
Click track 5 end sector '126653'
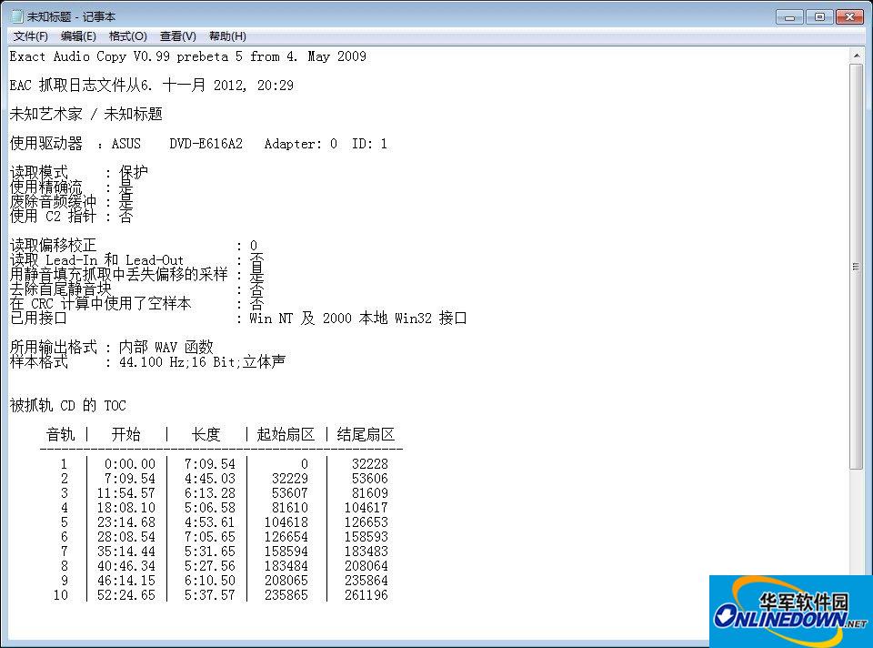click(x=366, y=522)
